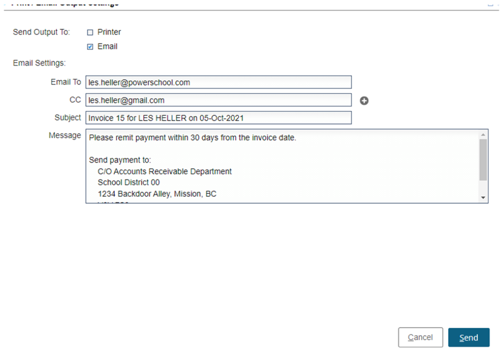Click into the Email To address field
Viewport: 504px width, 354px height.
coord(218,82)
